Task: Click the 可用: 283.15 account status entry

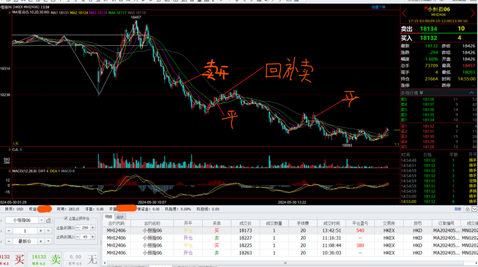Action: click(x=68, y=209)
